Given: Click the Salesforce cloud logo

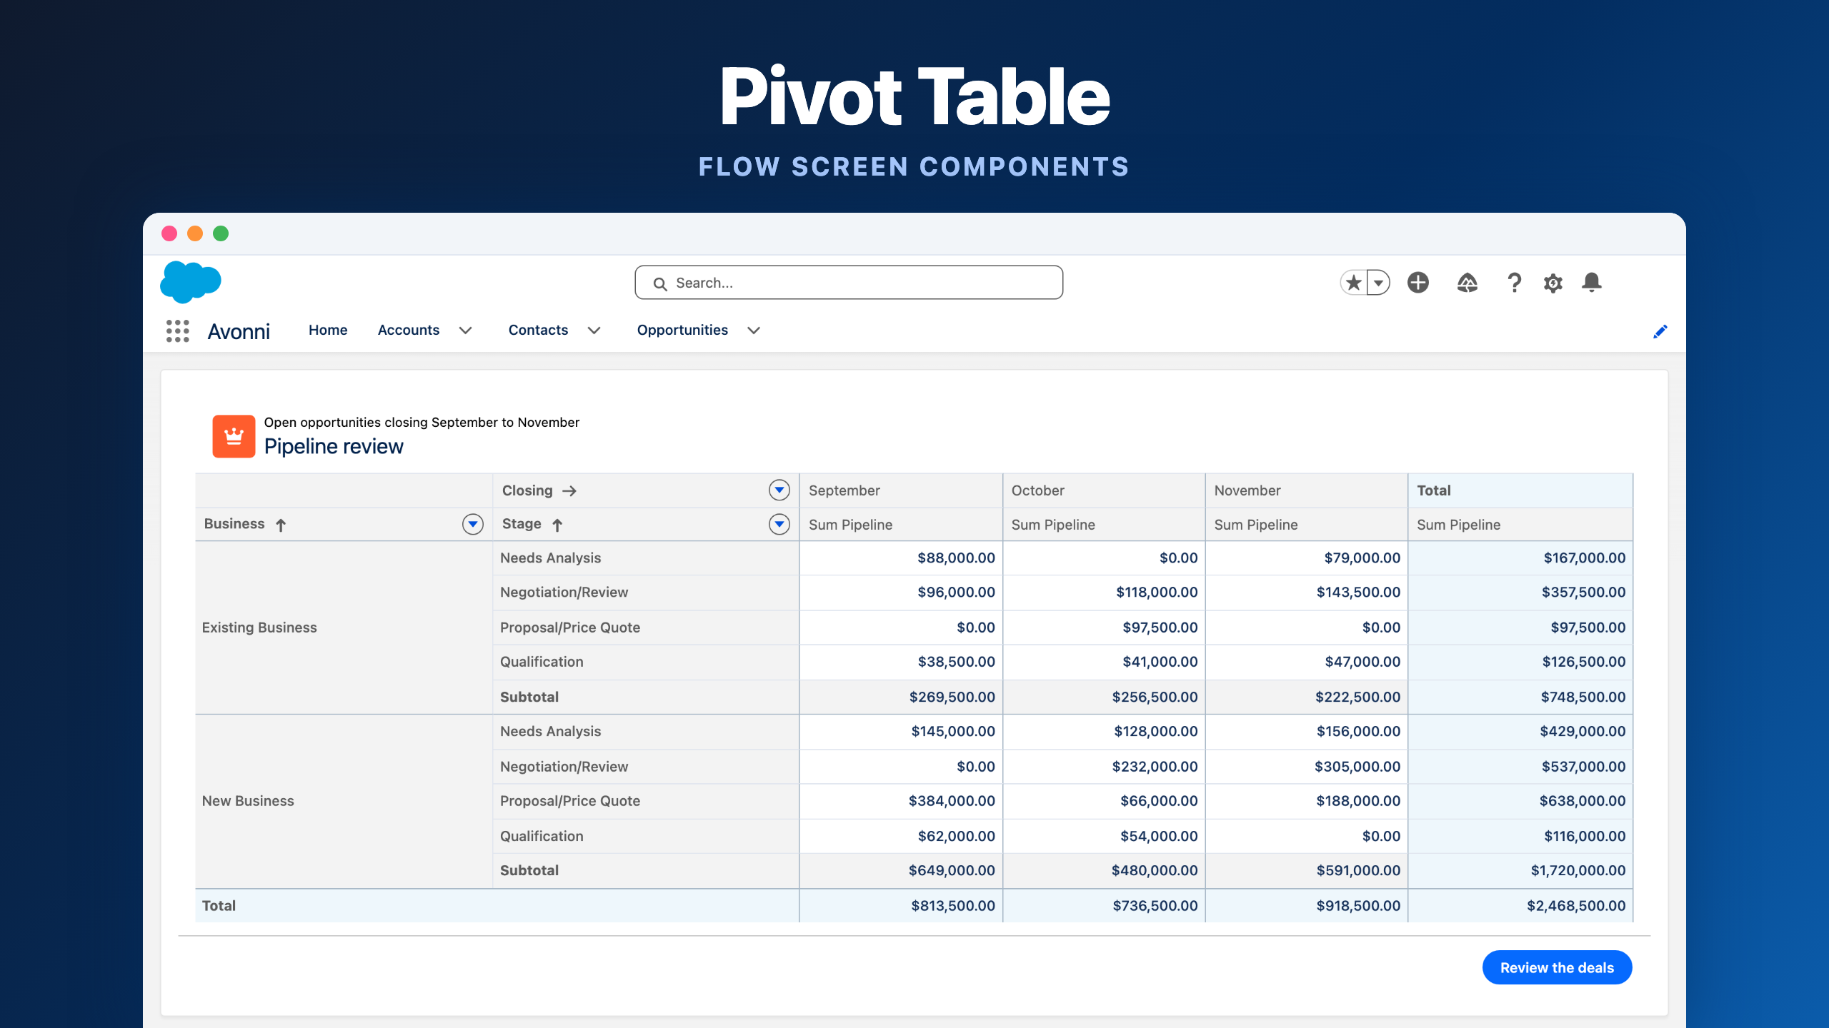Looking at the screenshot, I should 190,281.
